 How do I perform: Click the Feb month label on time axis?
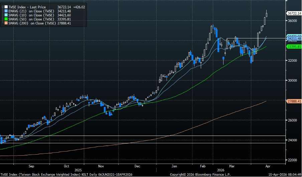coord(203,166)
